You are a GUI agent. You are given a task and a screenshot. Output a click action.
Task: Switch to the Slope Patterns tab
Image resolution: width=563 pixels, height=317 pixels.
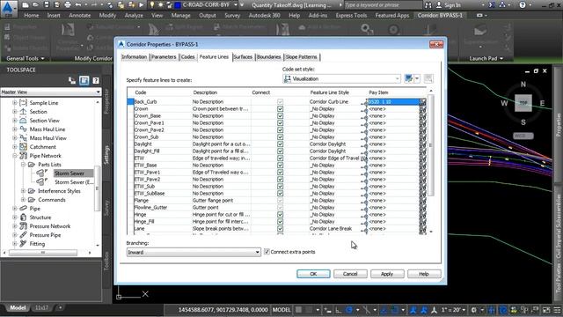pos(302,56)
